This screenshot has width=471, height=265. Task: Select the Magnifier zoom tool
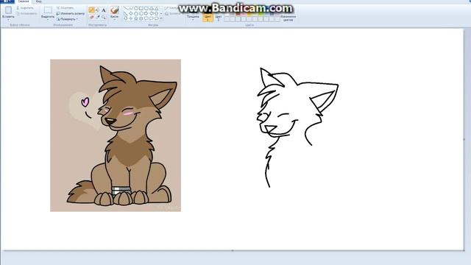(104, 17)
